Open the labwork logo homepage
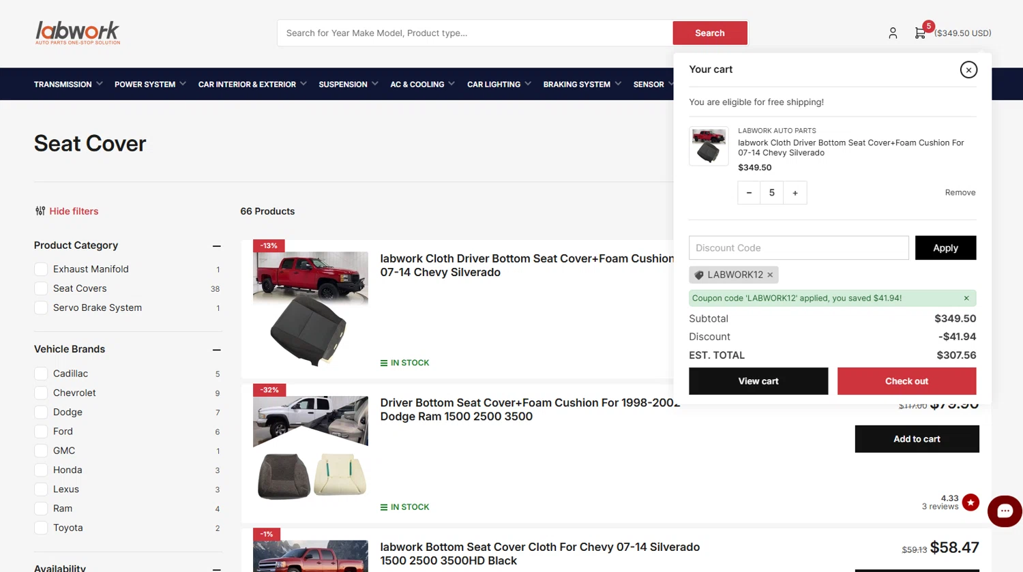Screen dimensions: 1023x572 (78, 33)
